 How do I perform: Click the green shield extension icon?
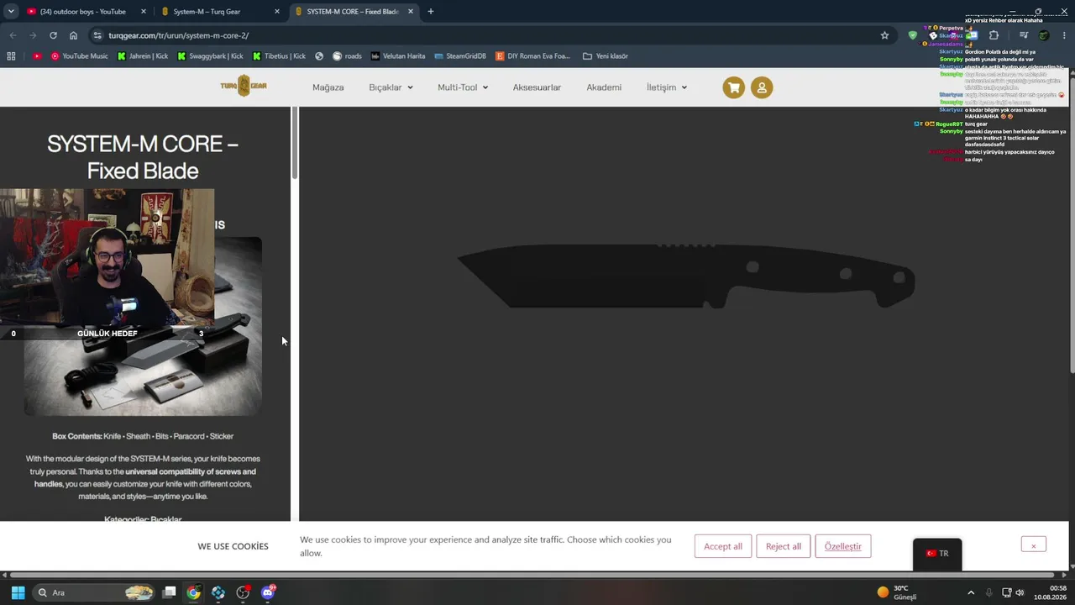[913, 35]
